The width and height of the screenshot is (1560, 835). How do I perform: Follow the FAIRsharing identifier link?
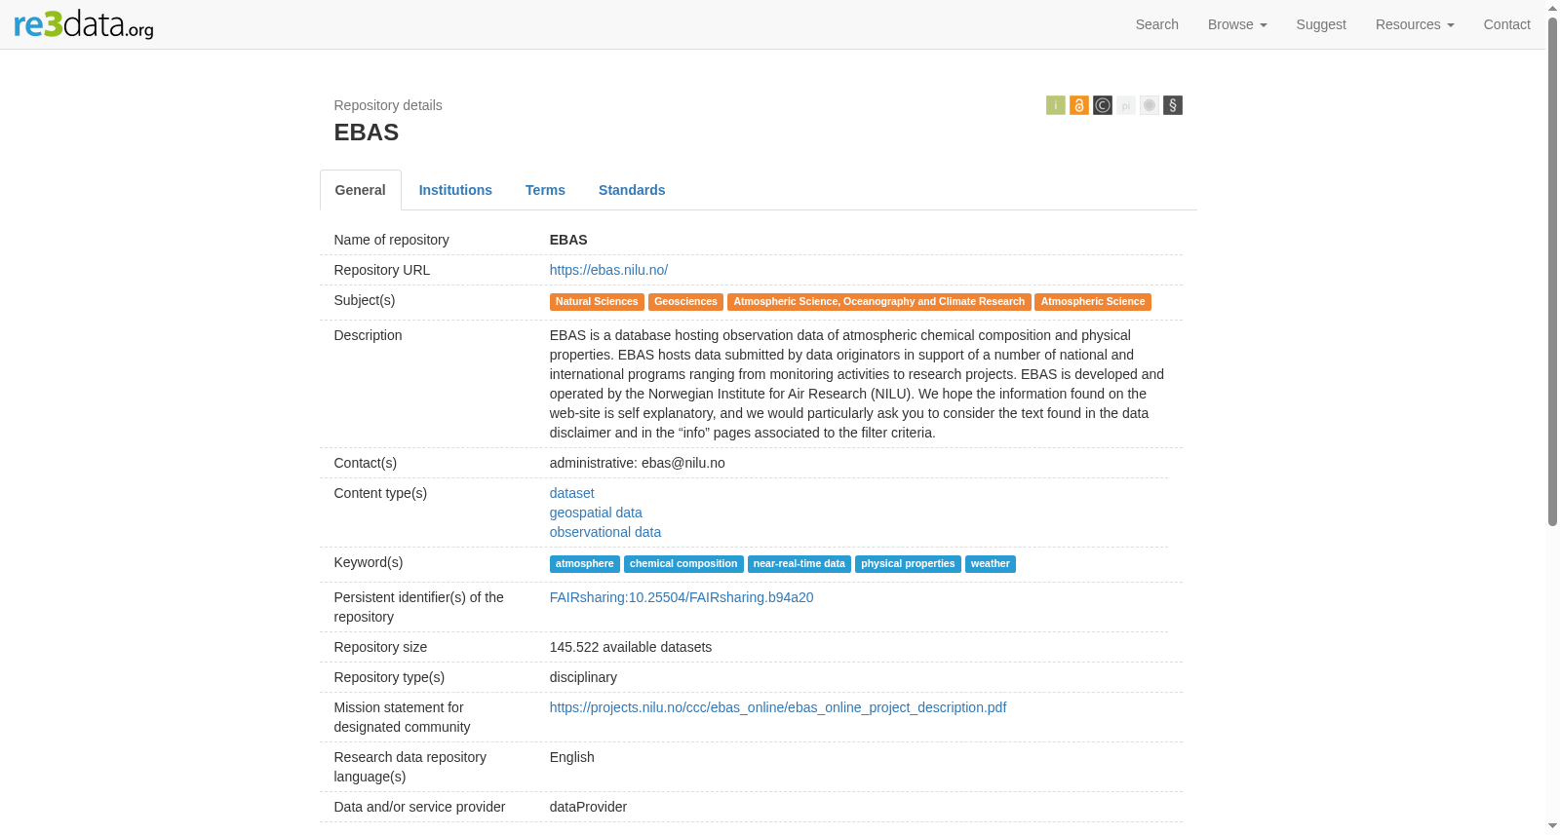pyautogui.click(x=681, y=597)
